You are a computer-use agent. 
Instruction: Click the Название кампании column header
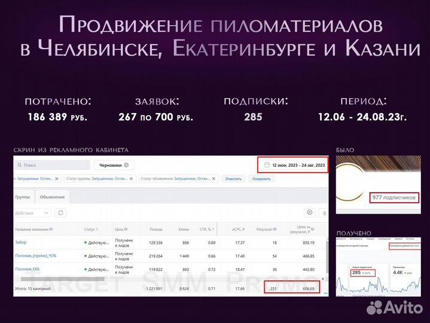click(32, 229)
